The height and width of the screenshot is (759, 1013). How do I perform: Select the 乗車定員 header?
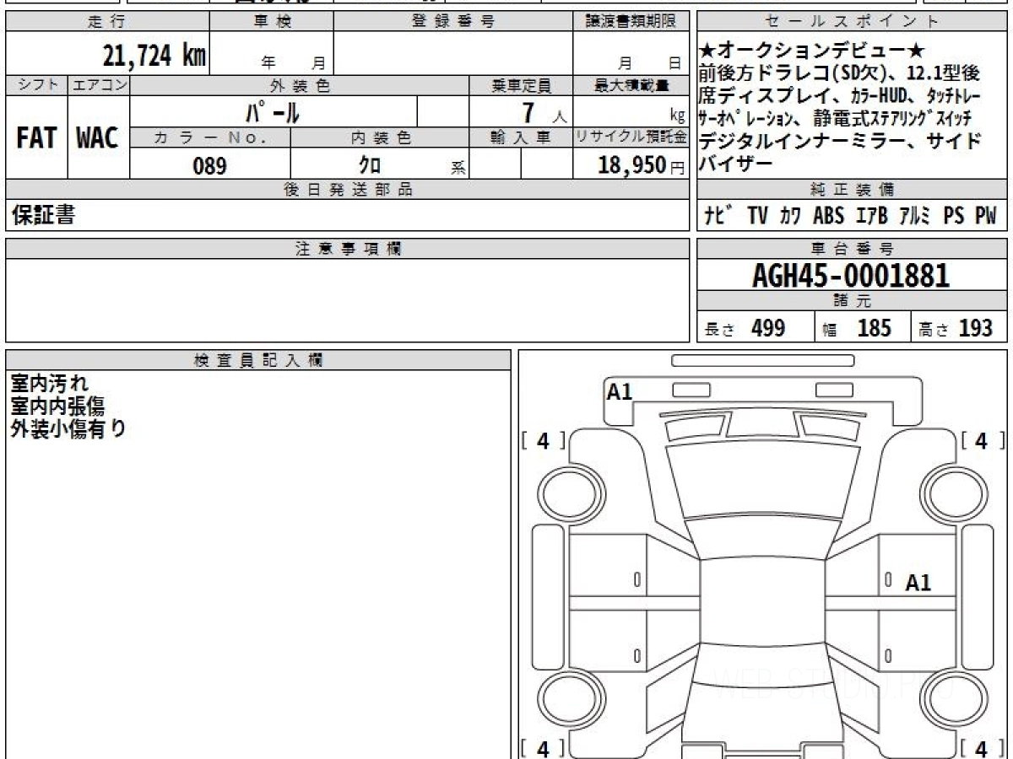pos(521,85)
